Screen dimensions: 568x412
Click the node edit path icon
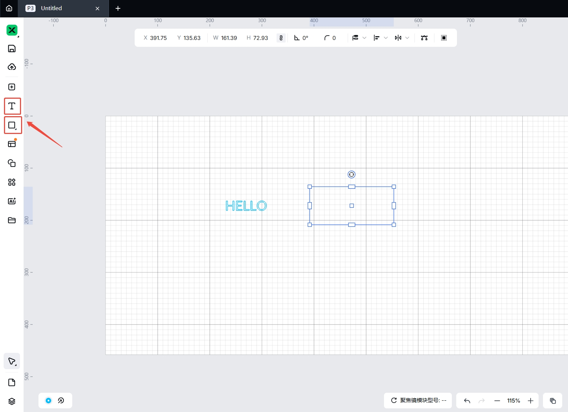[424, 38]
